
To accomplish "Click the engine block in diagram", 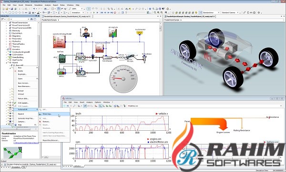I will 81,57.
